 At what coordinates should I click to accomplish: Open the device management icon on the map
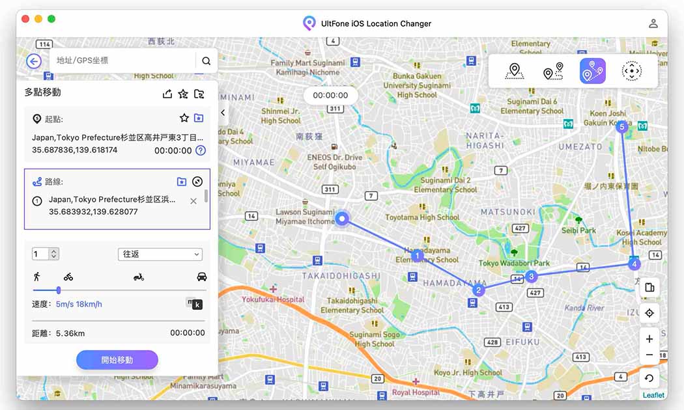coord(649,288)
